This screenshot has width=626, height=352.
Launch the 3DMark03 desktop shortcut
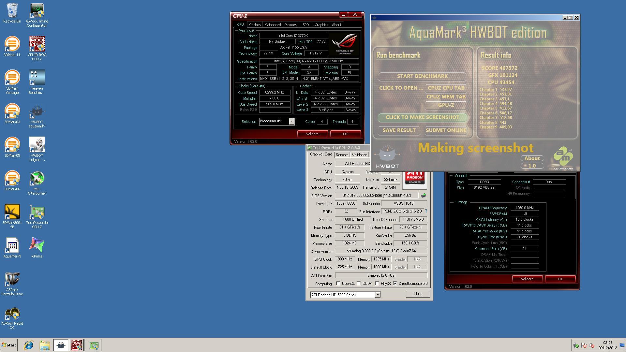(x=12, y=114)
